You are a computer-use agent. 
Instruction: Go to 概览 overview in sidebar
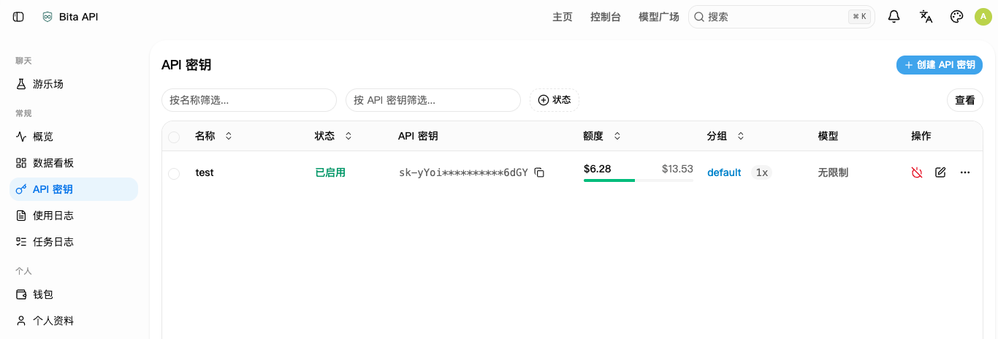(74, 137)
